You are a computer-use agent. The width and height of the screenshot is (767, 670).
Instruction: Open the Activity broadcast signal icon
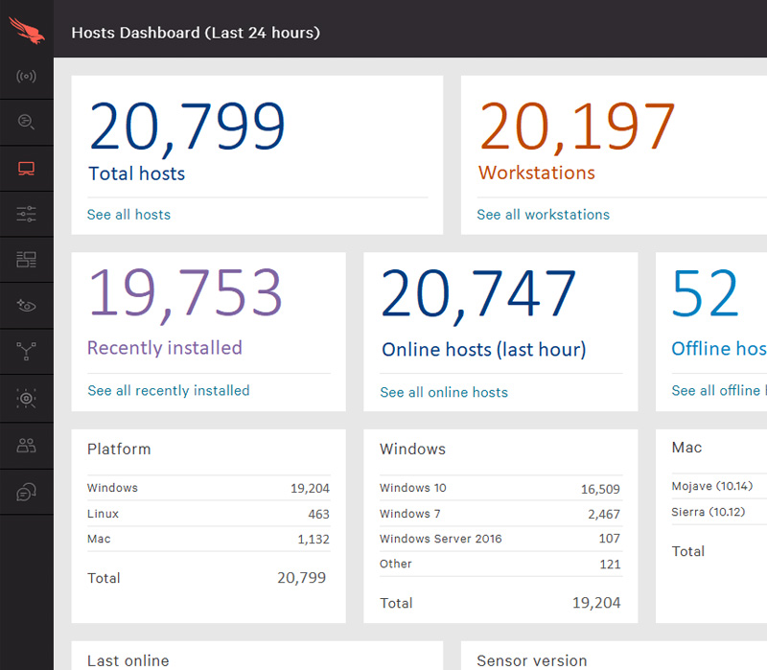(x=27, y=76)
